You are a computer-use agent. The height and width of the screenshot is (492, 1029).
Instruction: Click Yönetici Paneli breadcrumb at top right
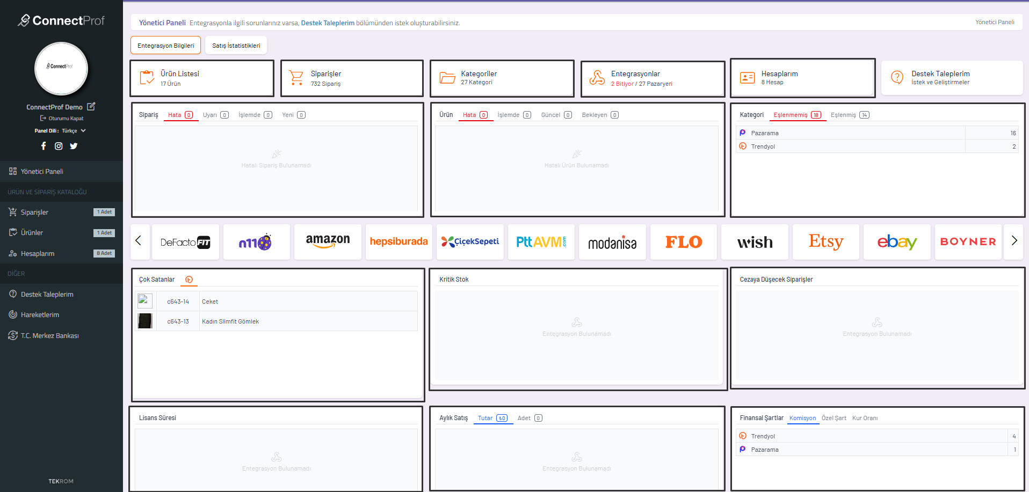click(995, 23)
